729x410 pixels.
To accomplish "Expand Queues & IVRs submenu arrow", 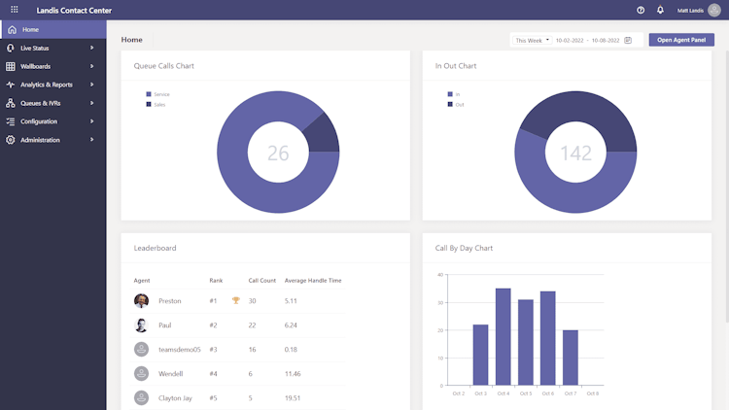I will [91, 103].
